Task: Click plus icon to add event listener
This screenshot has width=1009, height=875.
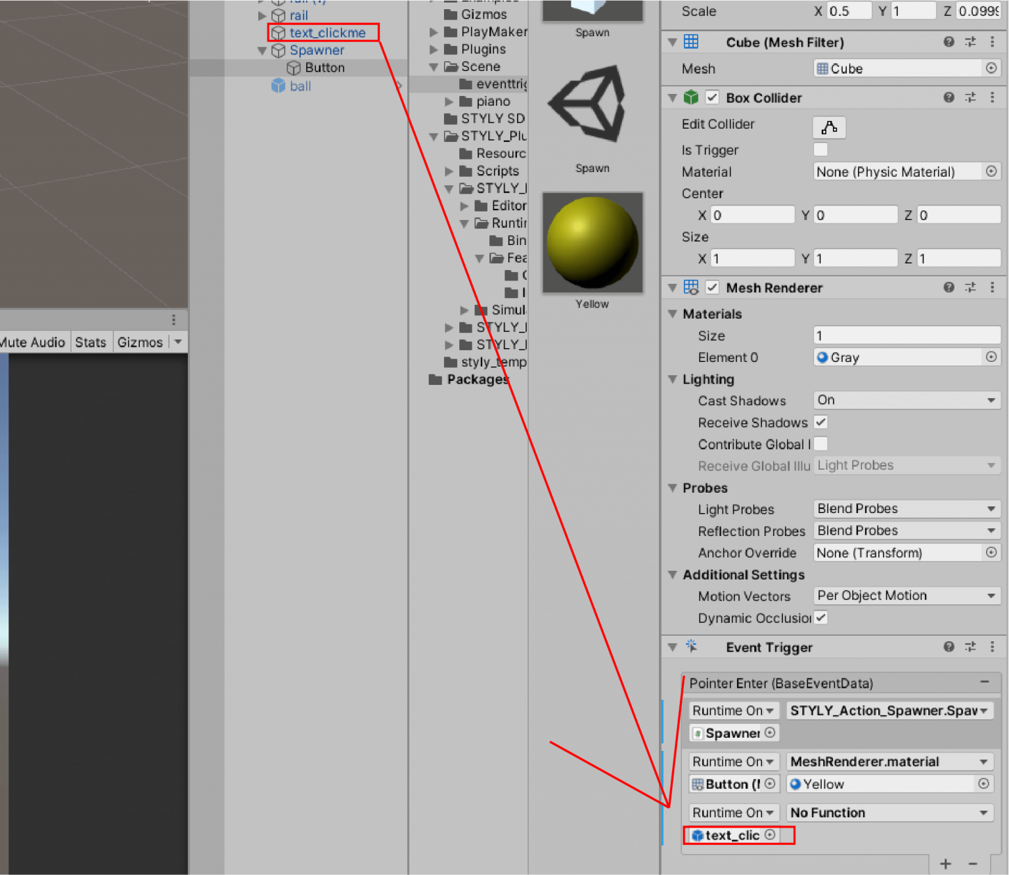Action: (945, 864)
